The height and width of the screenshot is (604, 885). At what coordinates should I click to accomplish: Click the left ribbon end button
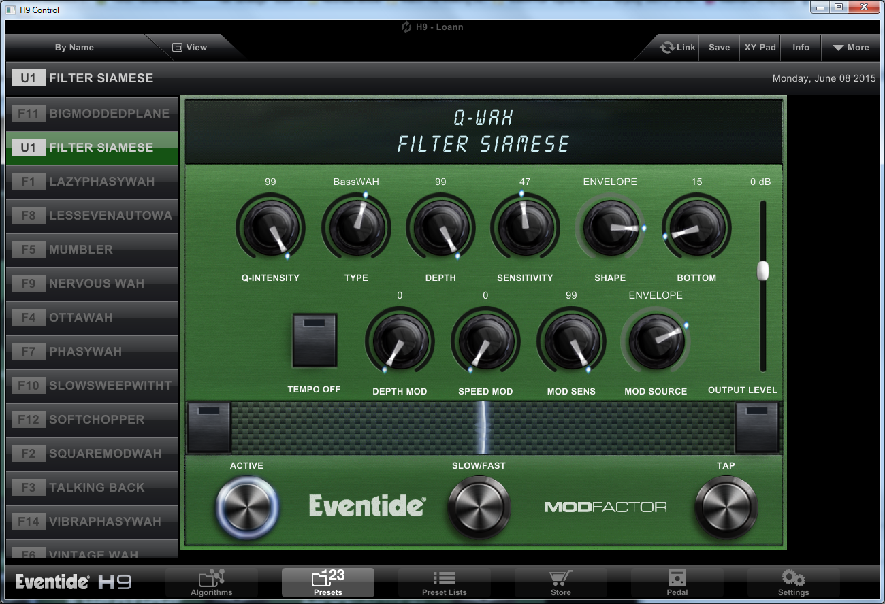[210, 428]
